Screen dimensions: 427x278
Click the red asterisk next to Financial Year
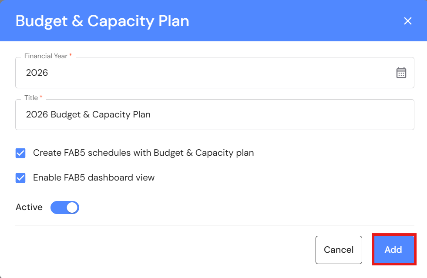tap(71, 56)
